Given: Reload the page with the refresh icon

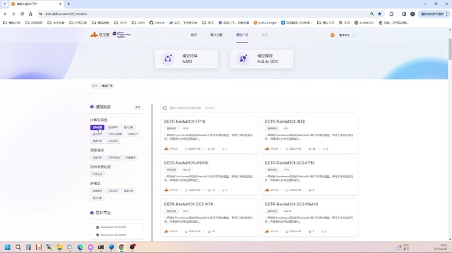Looking at the screenshot, I should point(22,14).
